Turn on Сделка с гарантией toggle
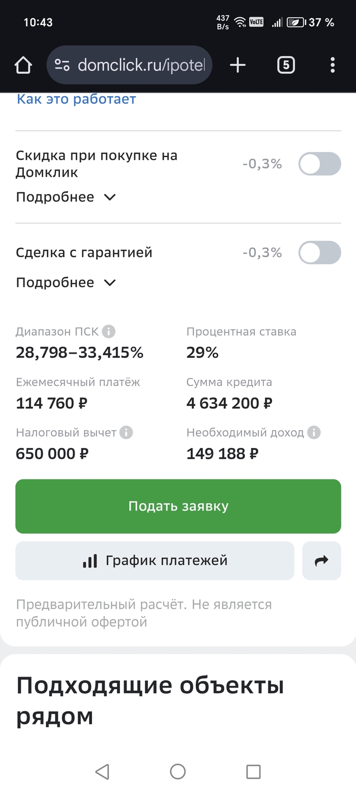The image size is (356, 791). 319,252
